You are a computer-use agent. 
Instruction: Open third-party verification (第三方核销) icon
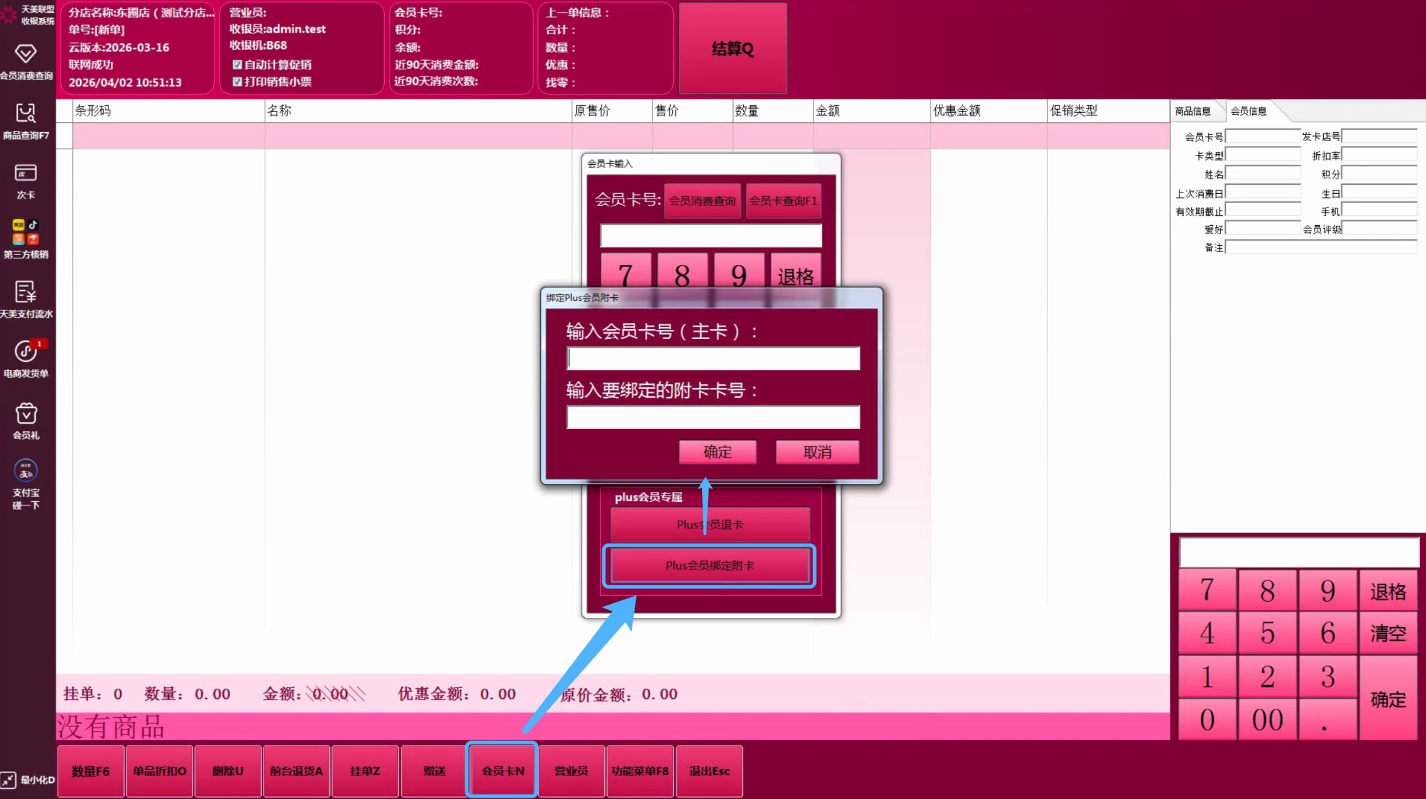coord(26,238)
